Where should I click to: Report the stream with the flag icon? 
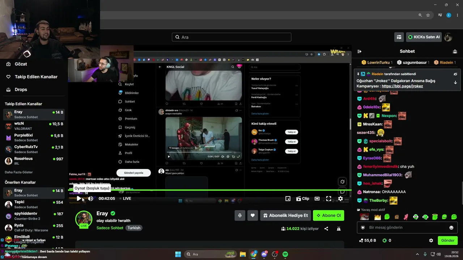(x=339, y=229)
